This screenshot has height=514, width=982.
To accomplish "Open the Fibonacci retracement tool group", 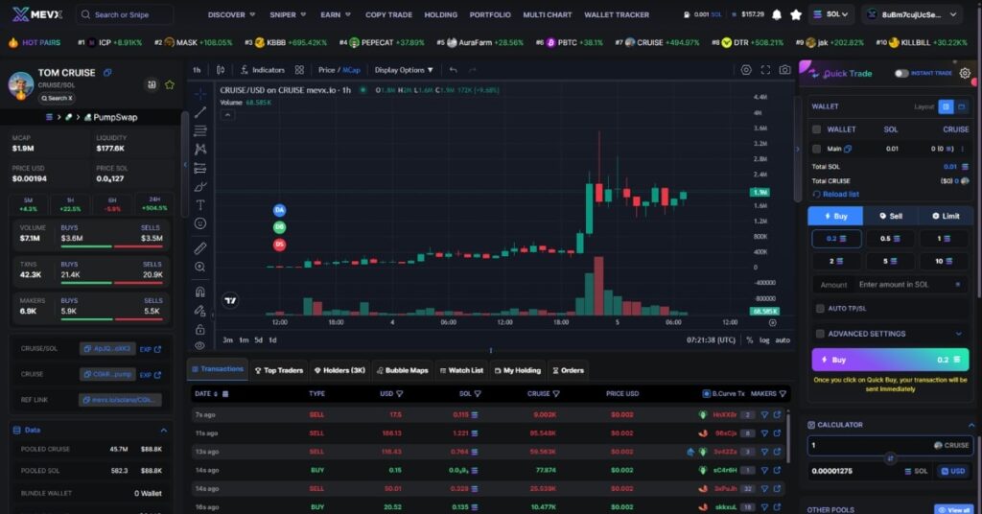I will point(199,130).
